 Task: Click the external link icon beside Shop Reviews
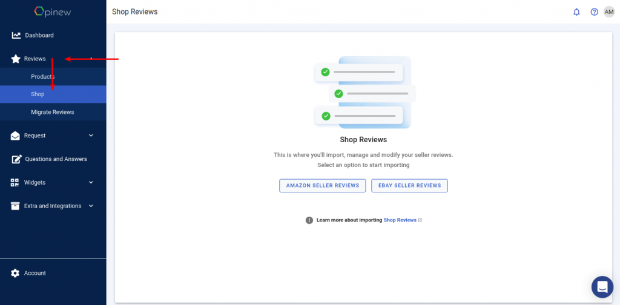point(420,220)
